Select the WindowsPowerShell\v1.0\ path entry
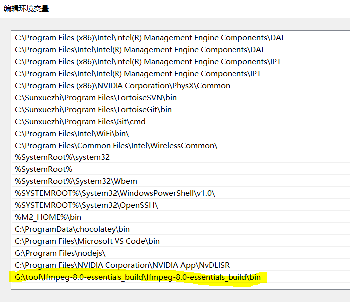The image size is (350, 302). 181,193
